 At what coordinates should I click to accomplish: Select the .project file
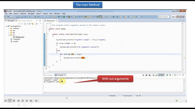15,41
